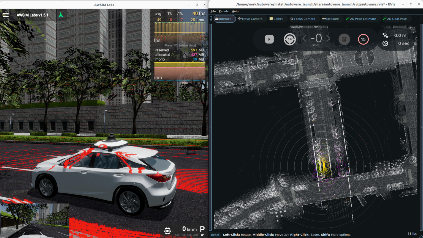
Task: Open the AWSIM Labs hamburger menu
Action: (6, 15)
